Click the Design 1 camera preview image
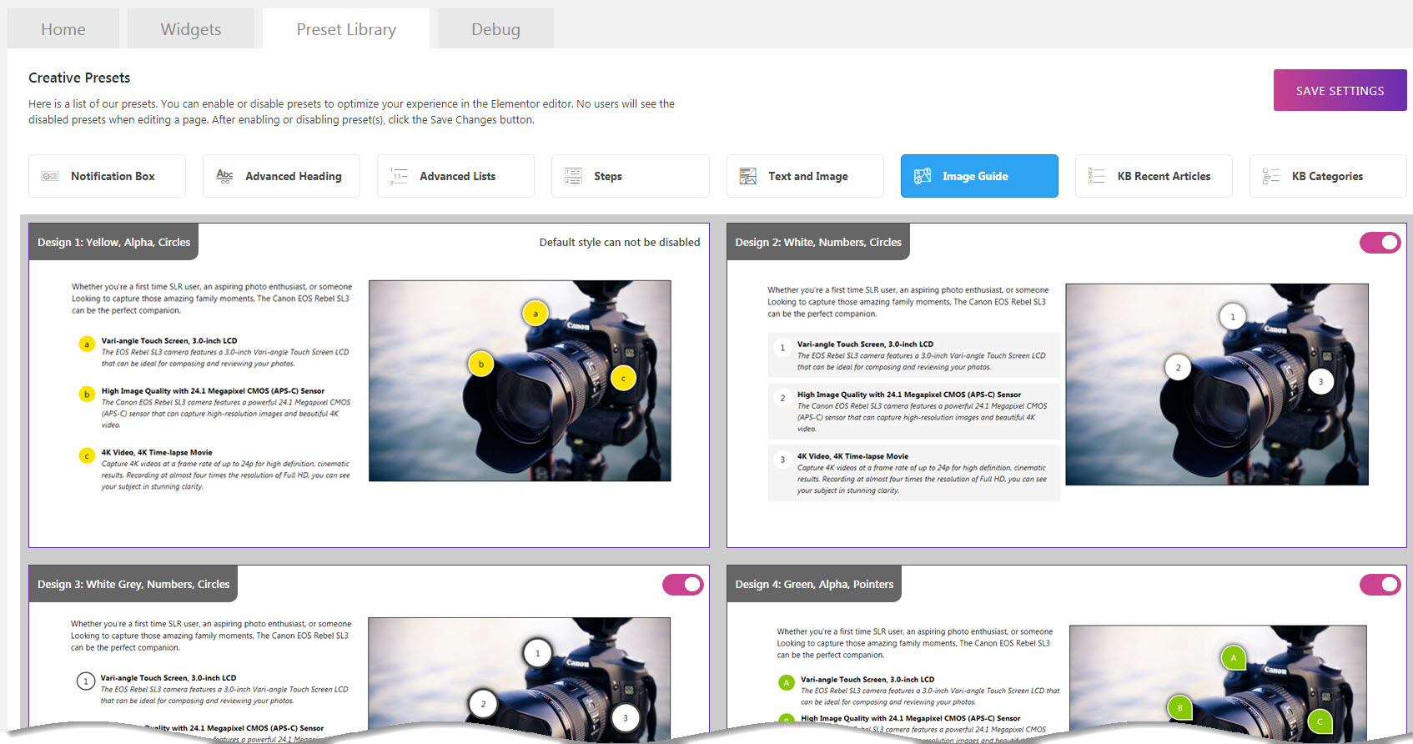The height and width of the screenshot is (744, 1413). [520, 380]
